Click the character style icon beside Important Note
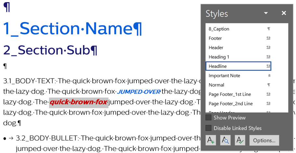 (x=269, y=76)
